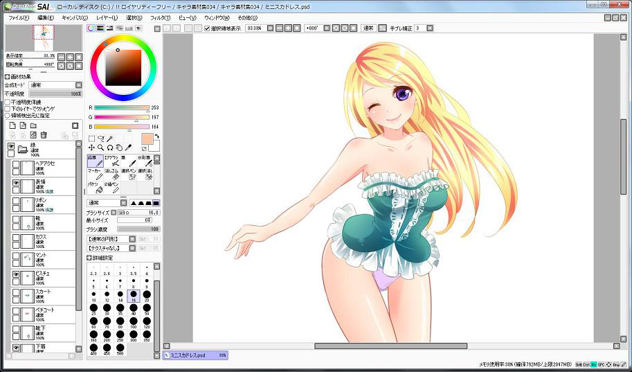
Task: Choose brush size 20 from size list
Action: point(145,296)
